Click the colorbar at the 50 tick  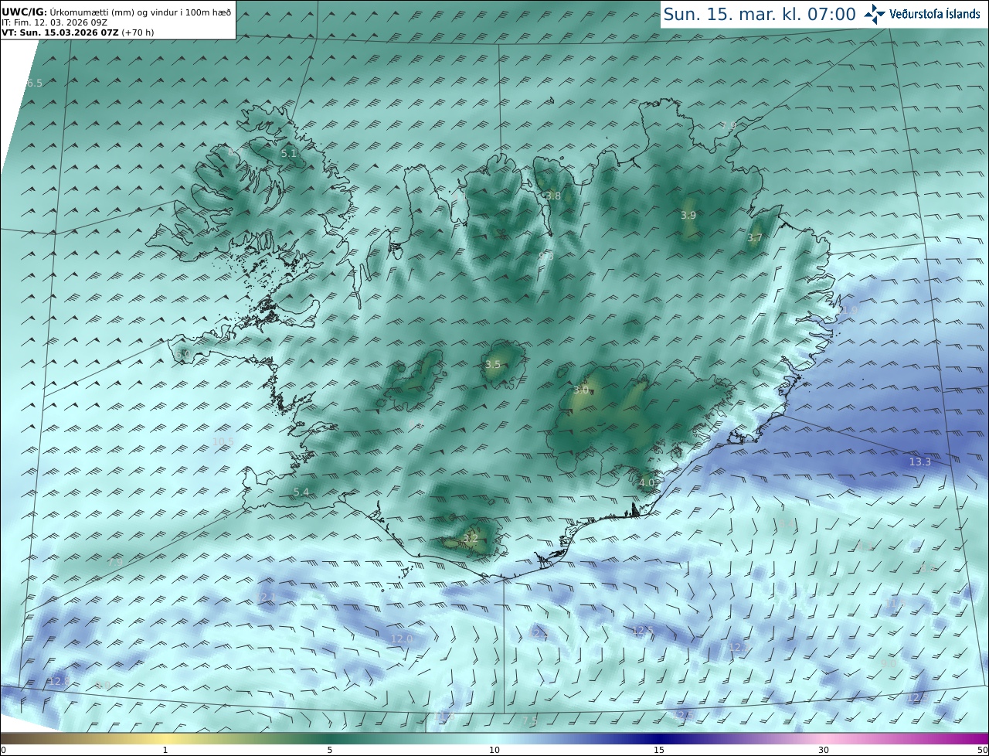point(983,750)
